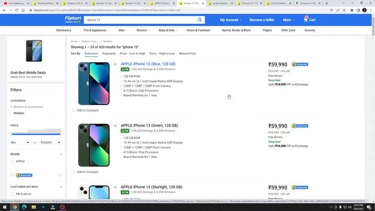Click the Assured info question mark icon
This screenshot has height=211, width=375.
click(60, 175)
